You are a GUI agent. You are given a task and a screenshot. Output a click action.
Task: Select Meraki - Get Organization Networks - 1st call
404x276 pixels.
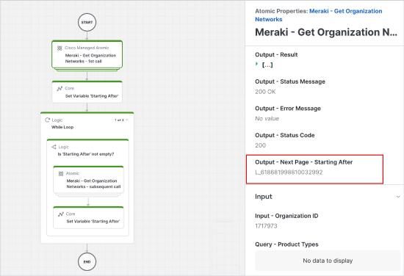click(87, 54)
